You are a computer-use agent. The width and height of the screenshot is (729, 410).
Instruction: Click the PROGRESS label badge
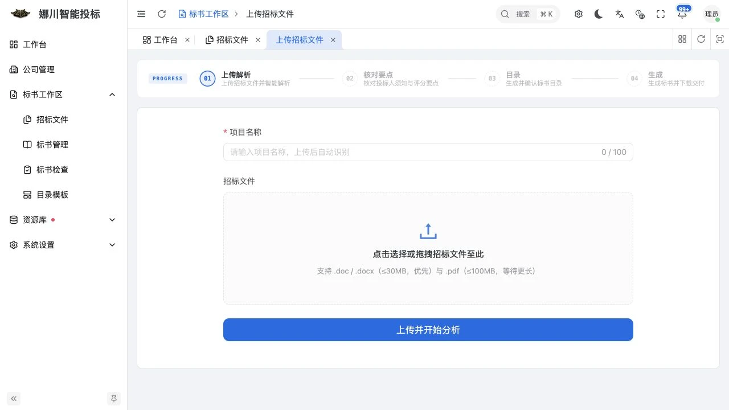click(167, 79)
